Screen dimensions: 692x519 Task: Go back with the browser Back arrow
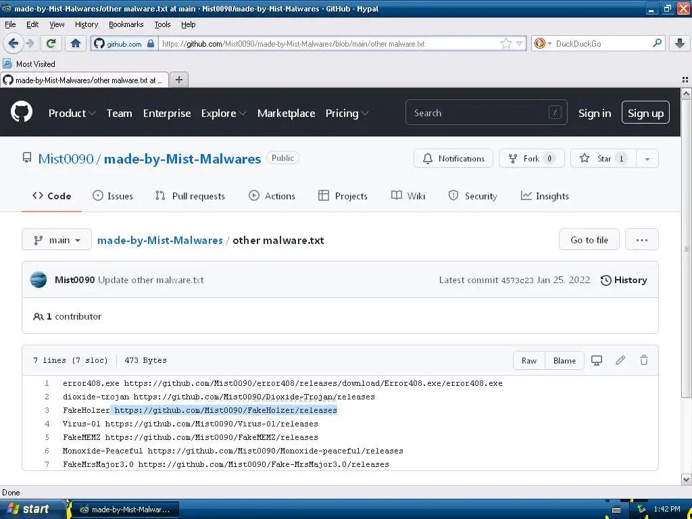14,43
